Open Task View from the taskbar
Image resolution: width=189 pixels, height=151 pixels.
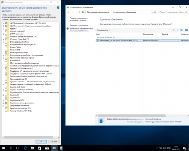coord(18,148)
